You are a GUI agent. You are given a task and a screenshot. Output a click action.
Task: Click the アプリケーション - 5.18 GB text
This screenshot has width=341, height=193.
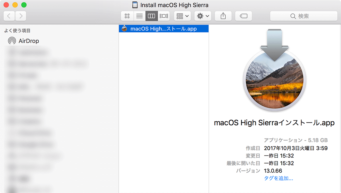coord(296,140)
